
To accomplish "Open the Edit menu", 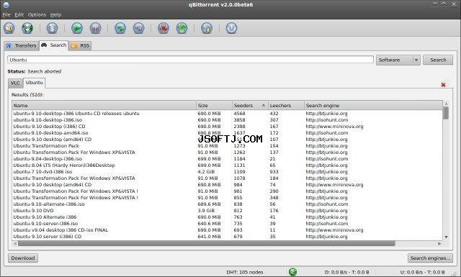I will point(19,14).
